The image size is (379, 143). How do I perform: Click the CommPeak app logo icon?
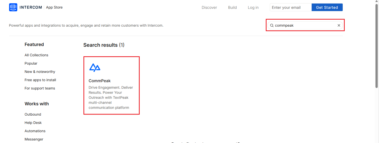[x=95, y=67]
